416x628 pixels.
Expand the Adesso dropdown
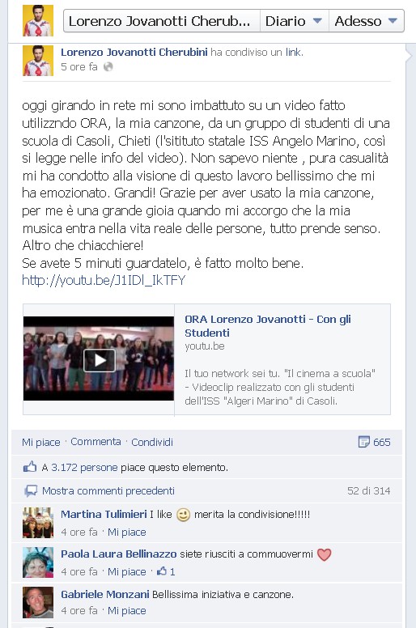coord(366,21)
